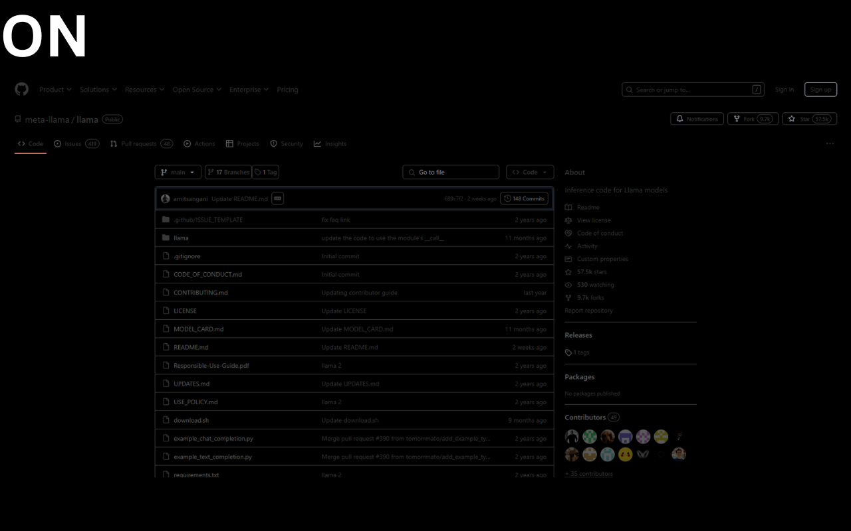Click the commit message ellipsis icon
This screenshot has width=851, height=531.
click(277, 198)
